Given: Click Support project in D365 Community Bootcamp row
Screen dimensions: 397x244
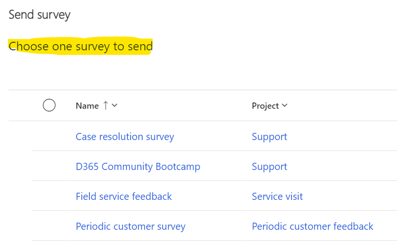Looking at the screenshot, I should [269, 167].
